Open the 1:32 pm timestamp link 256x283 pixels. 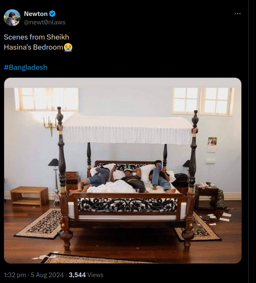tap(15, 275)
